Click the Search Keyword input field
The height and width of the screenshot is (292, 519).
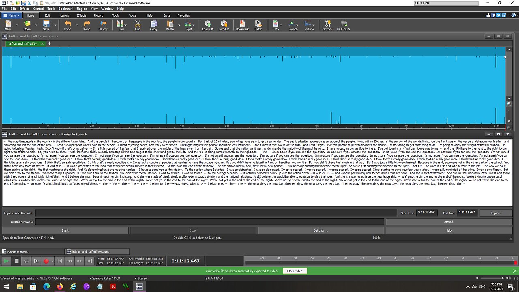pyautogui.click(x=210, y=222)
